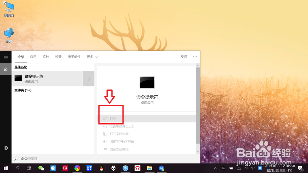Open the colorful pinwheel app on taskbar
Image resolution: width=308 pixels, height=173 pixels.
pyautogui.click(x=77, y=168)
